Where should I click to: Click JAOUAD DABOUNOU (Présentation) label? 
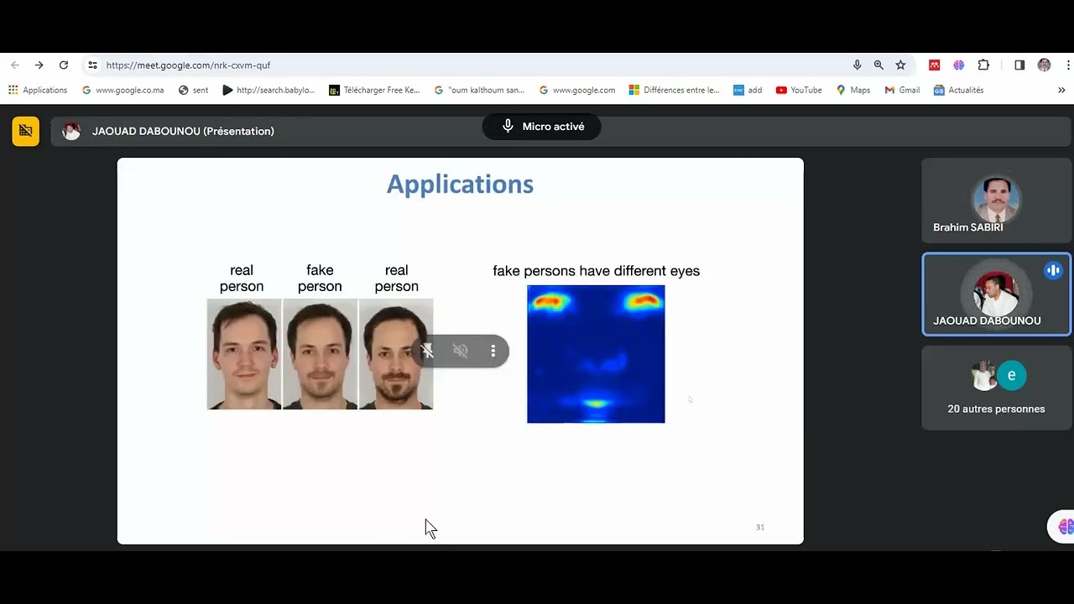tap(183, 131)
